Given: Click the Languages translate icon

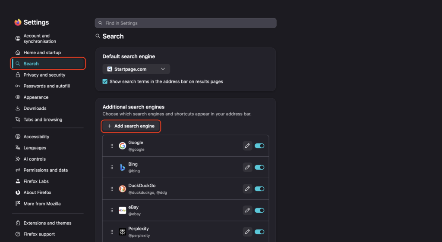Looking at the screenshot, I should 18,148.
